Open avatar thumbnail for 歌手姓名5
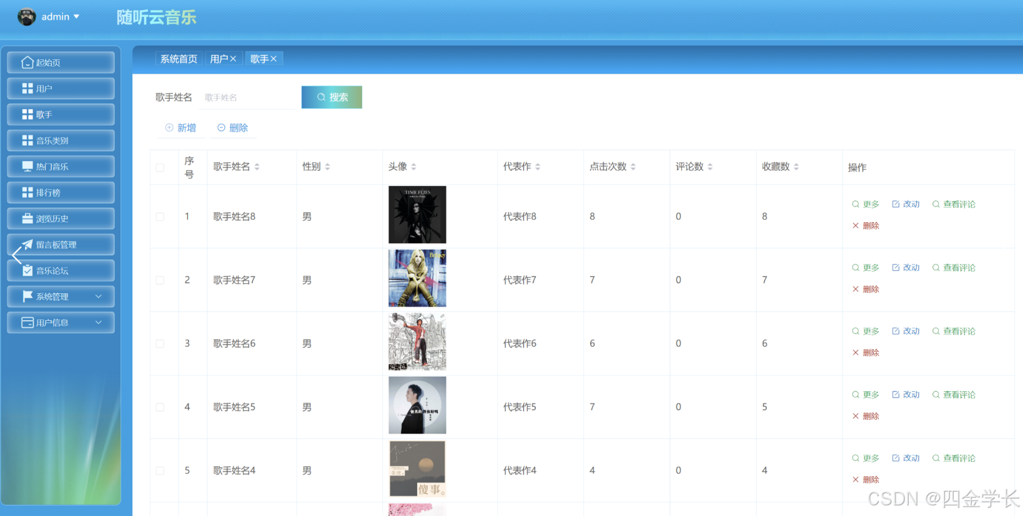 tap(417, 405)
